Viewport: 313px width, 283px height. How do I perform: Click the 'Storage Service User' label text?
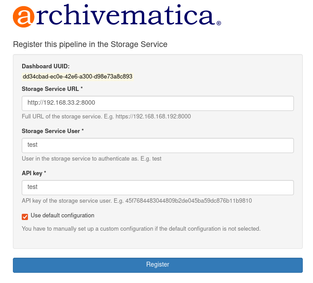coord(51,131)
